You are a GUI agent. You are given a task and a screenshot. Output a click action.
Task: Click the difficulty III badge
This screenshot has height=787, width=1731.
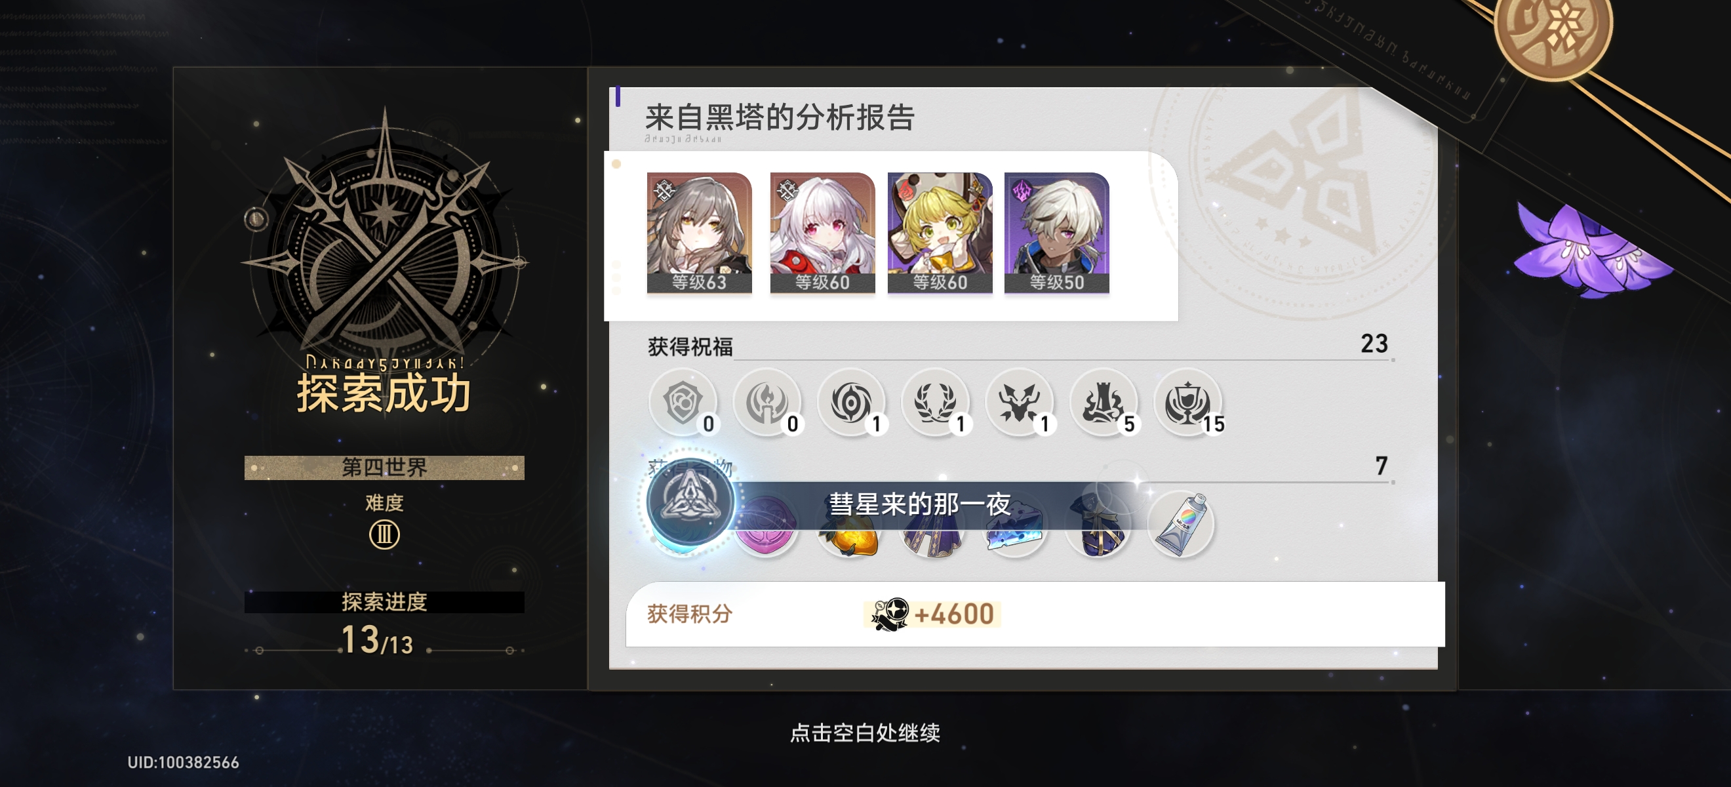pyautogui.click(x=384, y=535)
